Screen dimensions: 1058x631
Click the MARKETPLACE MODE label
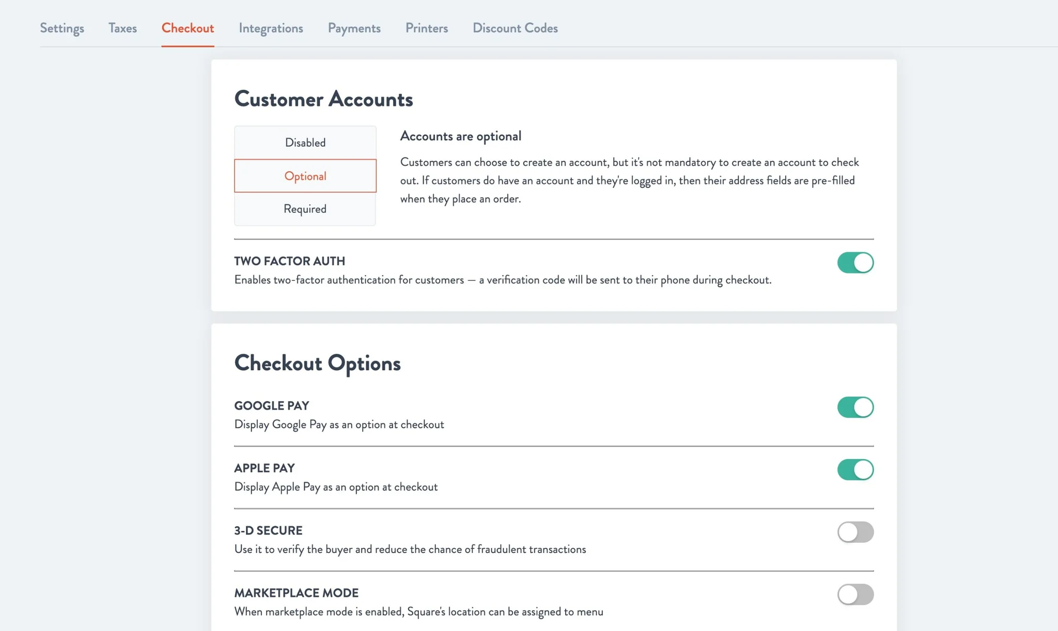(297, 593)
